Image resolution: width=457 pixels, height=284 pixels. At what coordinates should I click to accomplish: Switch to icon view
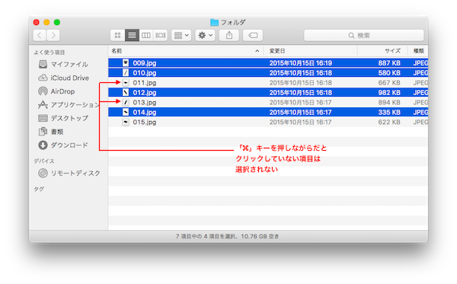tap(118, 36)
